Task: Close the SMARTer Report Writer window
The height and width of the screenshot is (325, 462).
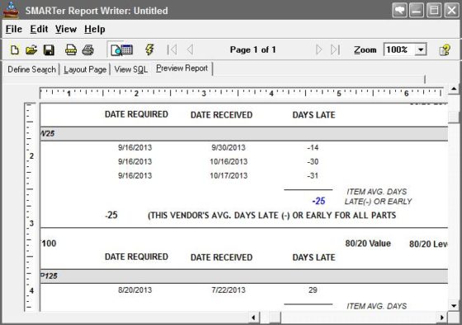Action: point(451,11)
